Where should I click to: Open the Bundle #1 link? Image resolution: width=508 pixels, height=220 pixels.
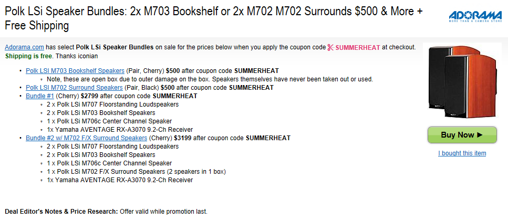tap(40, 96)
